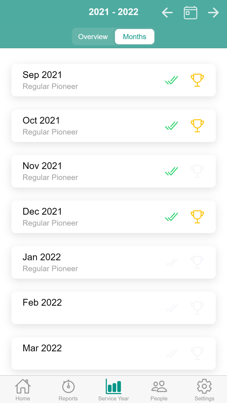The height and width of the screenshot is (403, 227).
Task: Open the Reports section
Action: pyautogui.click(x=68, y=390)
